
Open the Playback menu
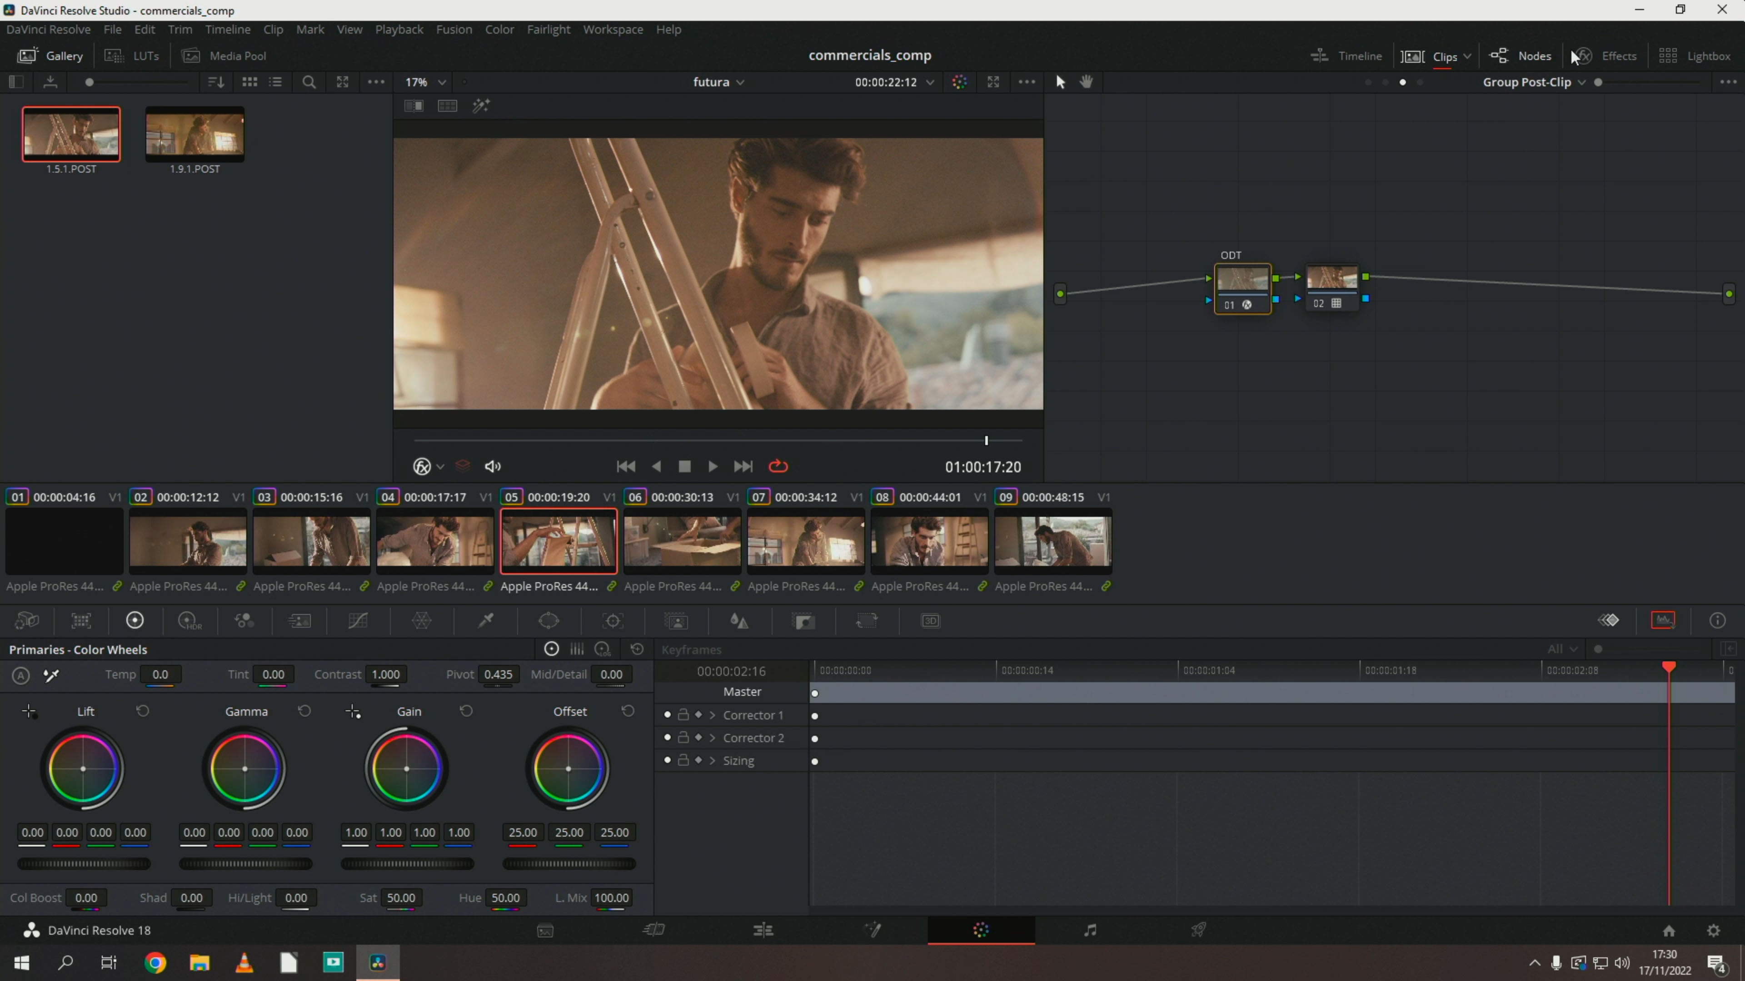coord(399,29)
